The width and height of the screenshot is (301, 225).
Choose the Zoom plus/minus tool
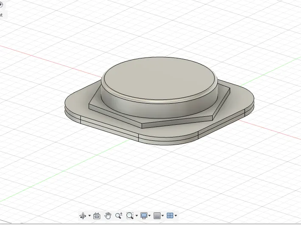coord(119,216)
